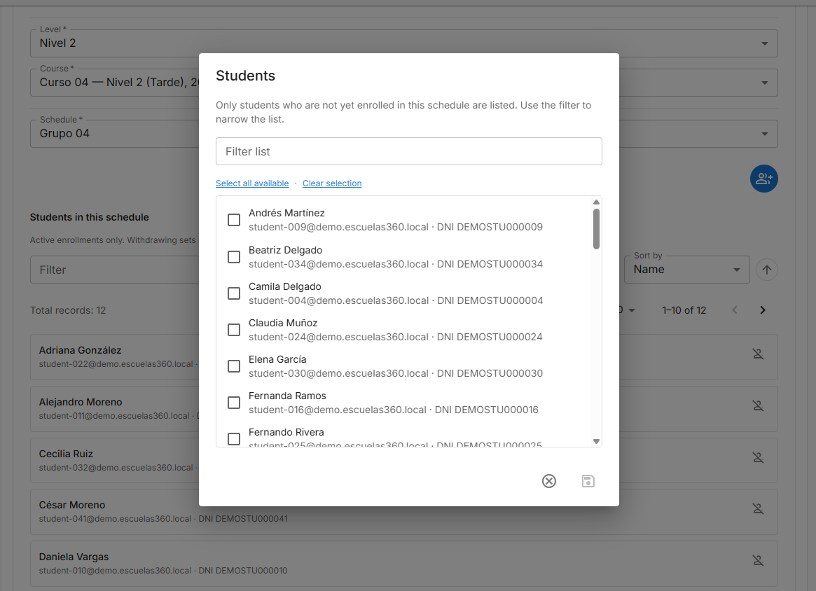The height and width of the screenshot is (591, 816).
Task: Withdraw Alejandro Moreno using the unenroll icon
Action: click(x=758, y=406)
